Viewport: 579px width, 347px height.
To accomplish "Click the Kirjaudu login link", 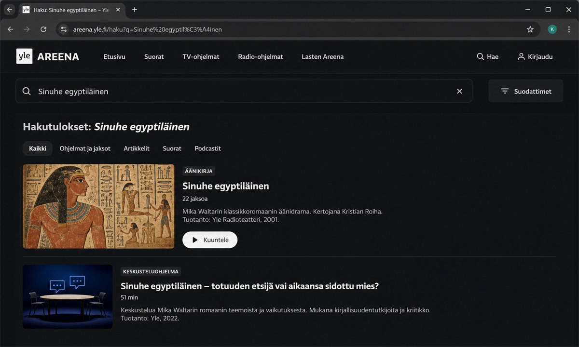I will click(535, 56).
